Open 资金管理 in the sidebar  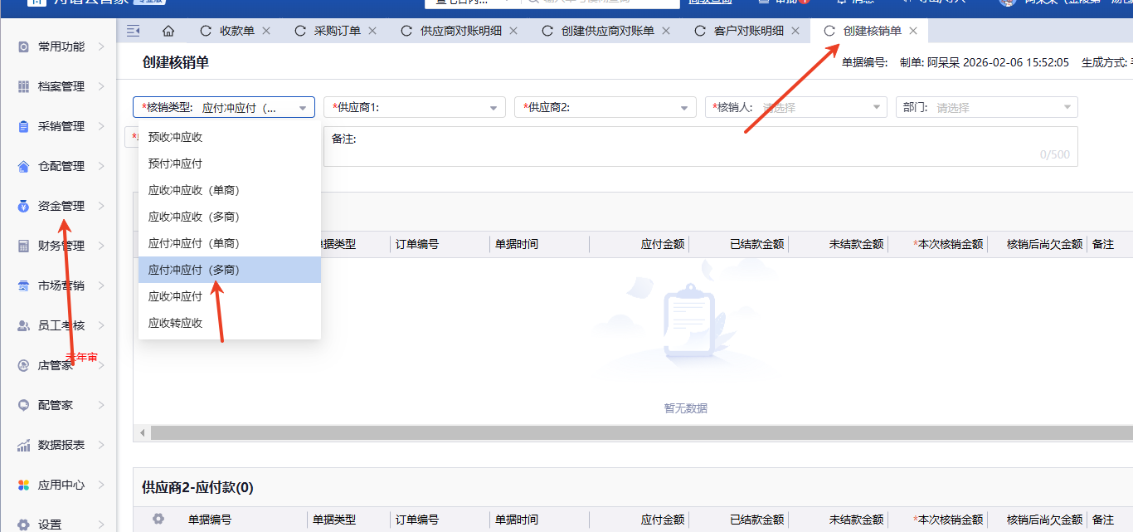[x=61, y=206]
